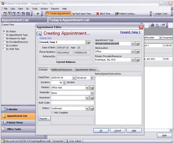Open the Tools menu
Screen dimensions: 174x144
point(35,9)
